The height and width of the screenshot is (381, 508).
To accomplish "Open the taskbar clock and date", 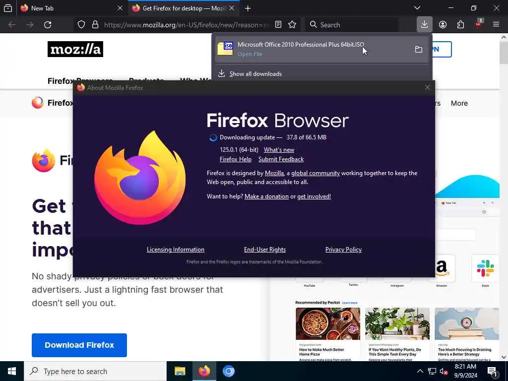I will [x=465, y=371].
